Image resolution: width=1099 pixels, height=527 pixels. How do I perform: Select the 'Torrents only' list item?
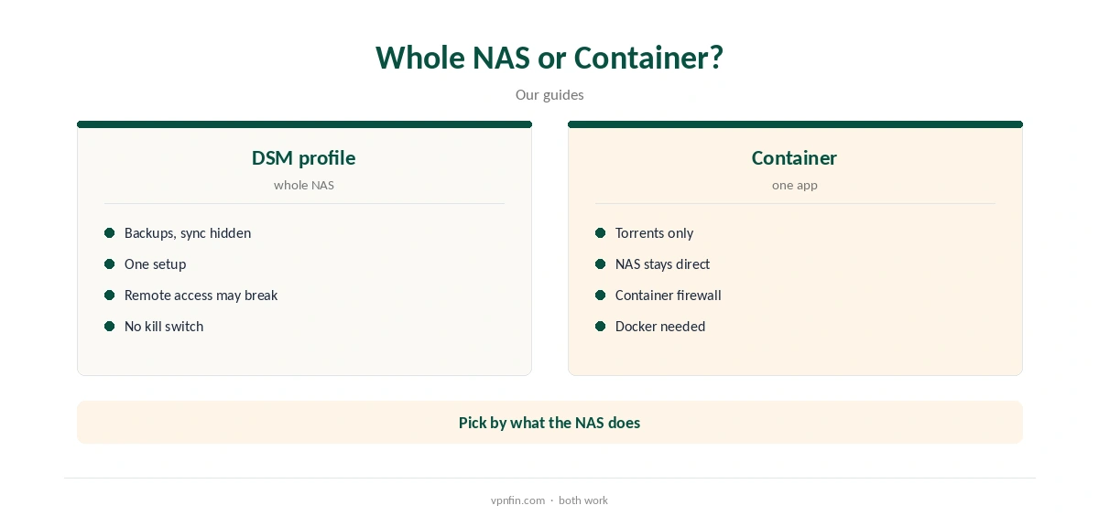pos(655,232)
